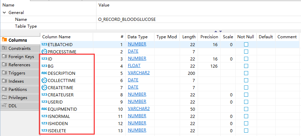The image size is (301, 136).
Task: Click the orange Columns tab icon
Action: 4,40
